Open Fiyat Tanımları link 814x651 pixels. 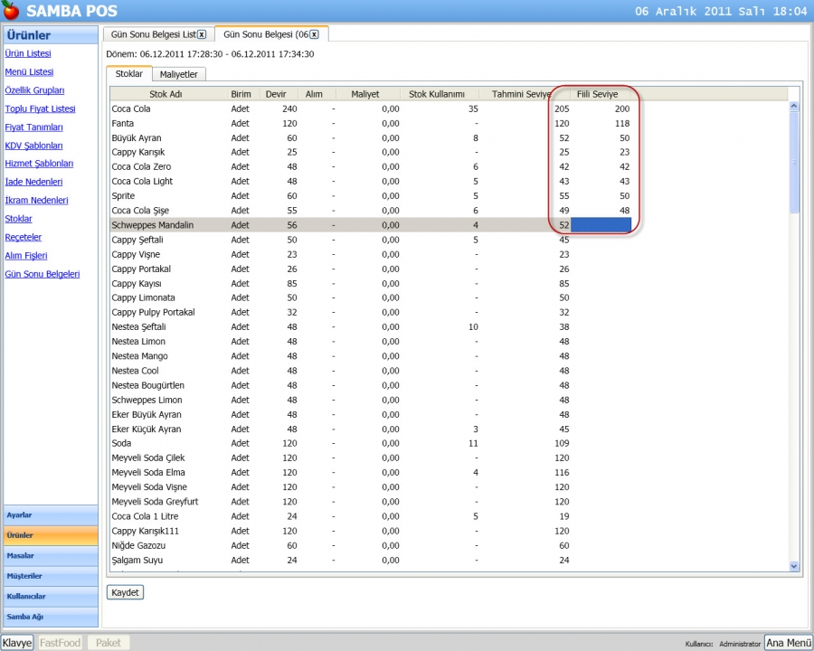[x=33, y=127]
